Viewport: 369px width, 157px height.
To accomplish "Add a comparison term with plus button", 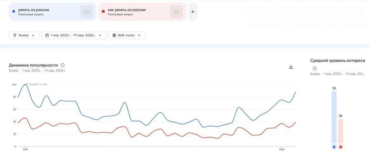I will point(193,12).
